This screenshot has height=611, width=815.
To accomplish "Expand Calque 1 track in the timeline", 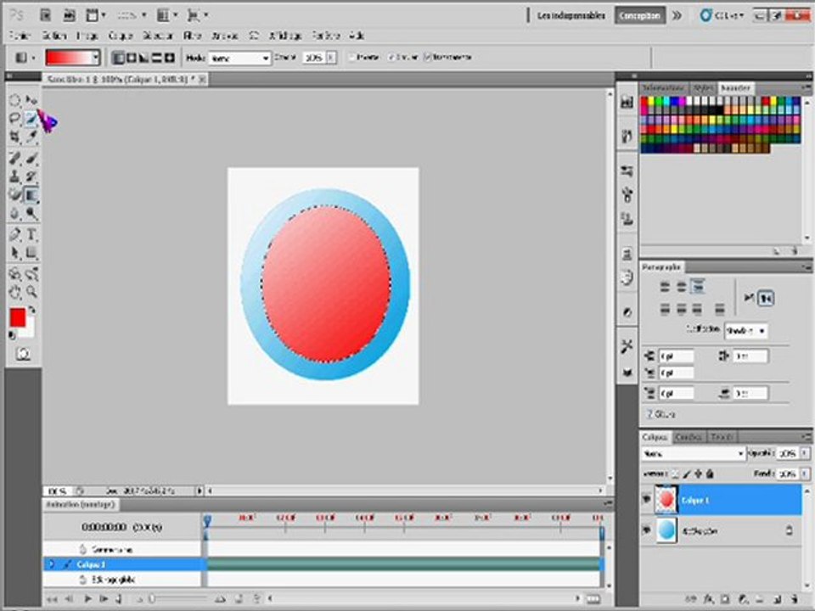I will (51, 564).
